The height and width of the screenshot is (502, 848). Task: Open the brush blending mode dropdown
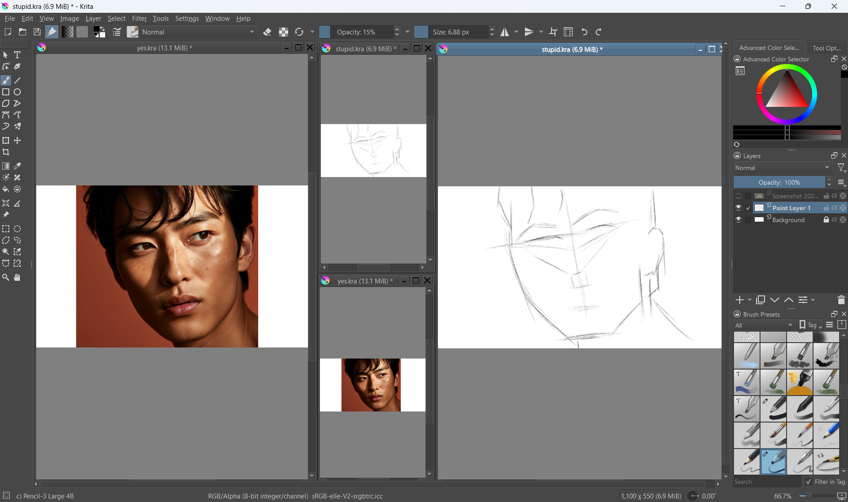click(198, 32)
